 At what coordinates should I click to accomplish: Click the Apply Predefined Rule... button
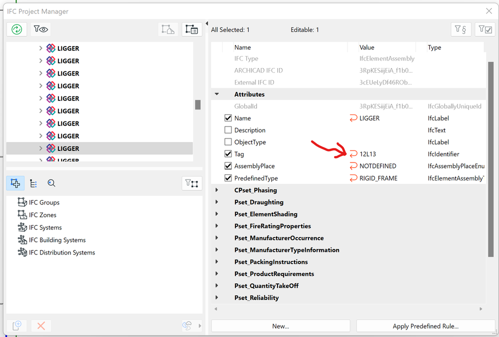425,326
